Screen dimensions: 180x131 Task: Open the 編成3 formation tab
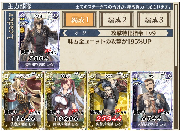coord(154,20)
